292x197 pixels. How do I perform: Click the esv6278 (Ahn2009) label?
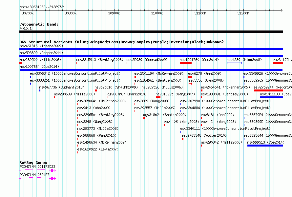point(205,73)
